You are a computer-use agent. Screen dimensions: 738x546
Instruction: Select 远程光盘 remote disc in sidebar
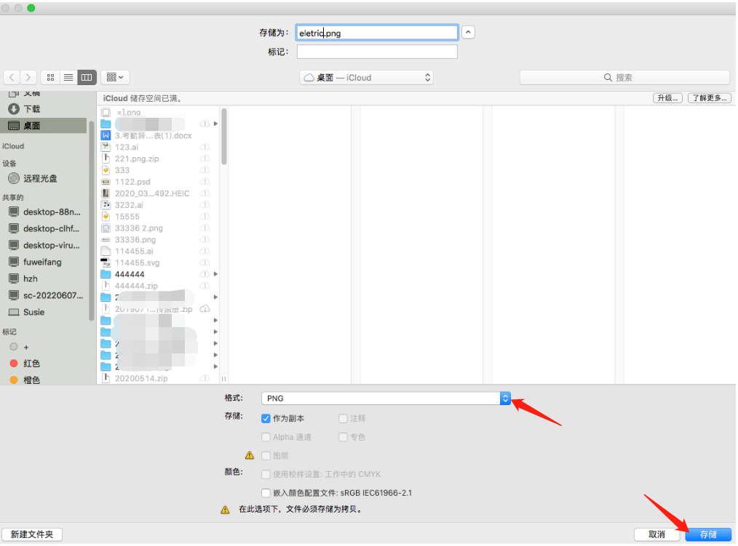(40, 178)
